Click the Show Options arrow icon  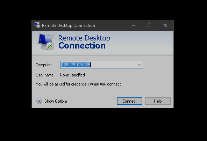coord(39,101)
